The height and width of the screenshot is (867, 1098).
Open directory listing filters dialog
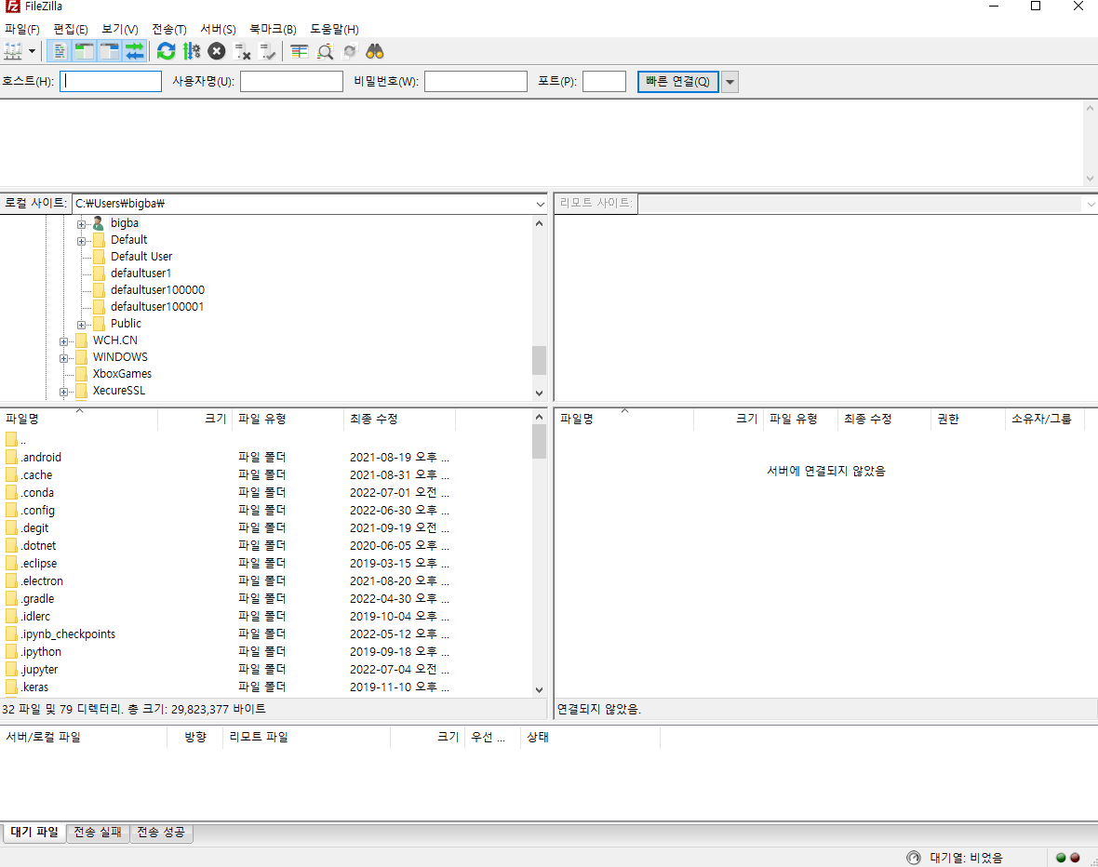[300, 51]
